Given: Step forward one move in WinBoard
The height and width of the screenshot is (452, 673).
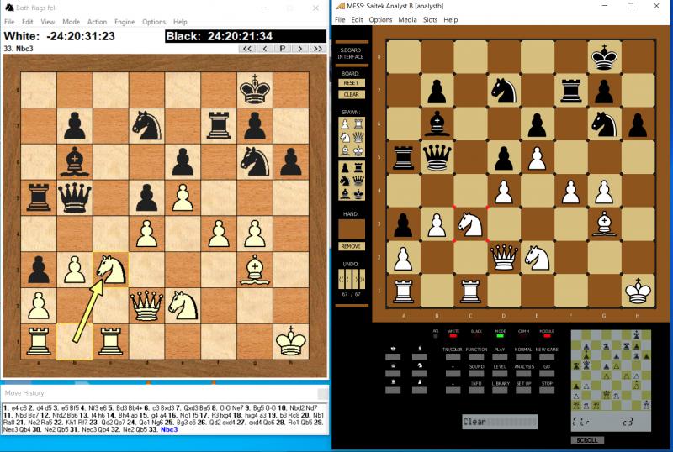Looking at the screenshot, I should [299, 49].
